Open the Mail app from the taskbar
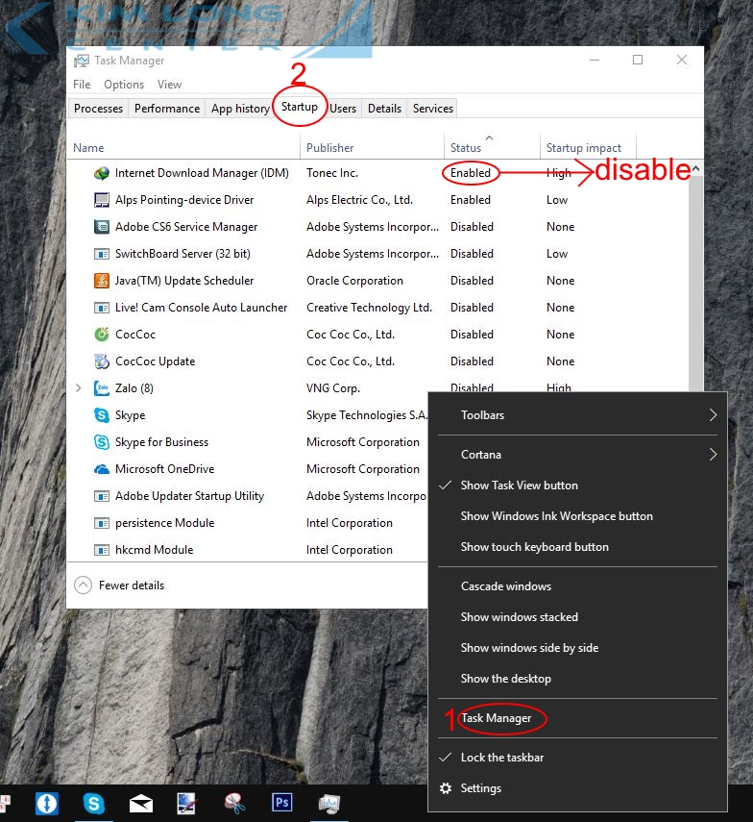This screenshot has height=822, width=753. [x=141, y=803]
